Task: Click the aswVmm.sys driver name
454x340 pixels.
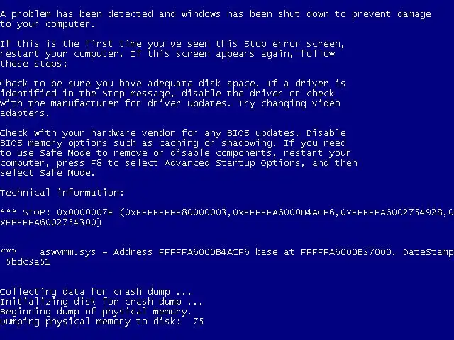Action: (x=67, y=252)
